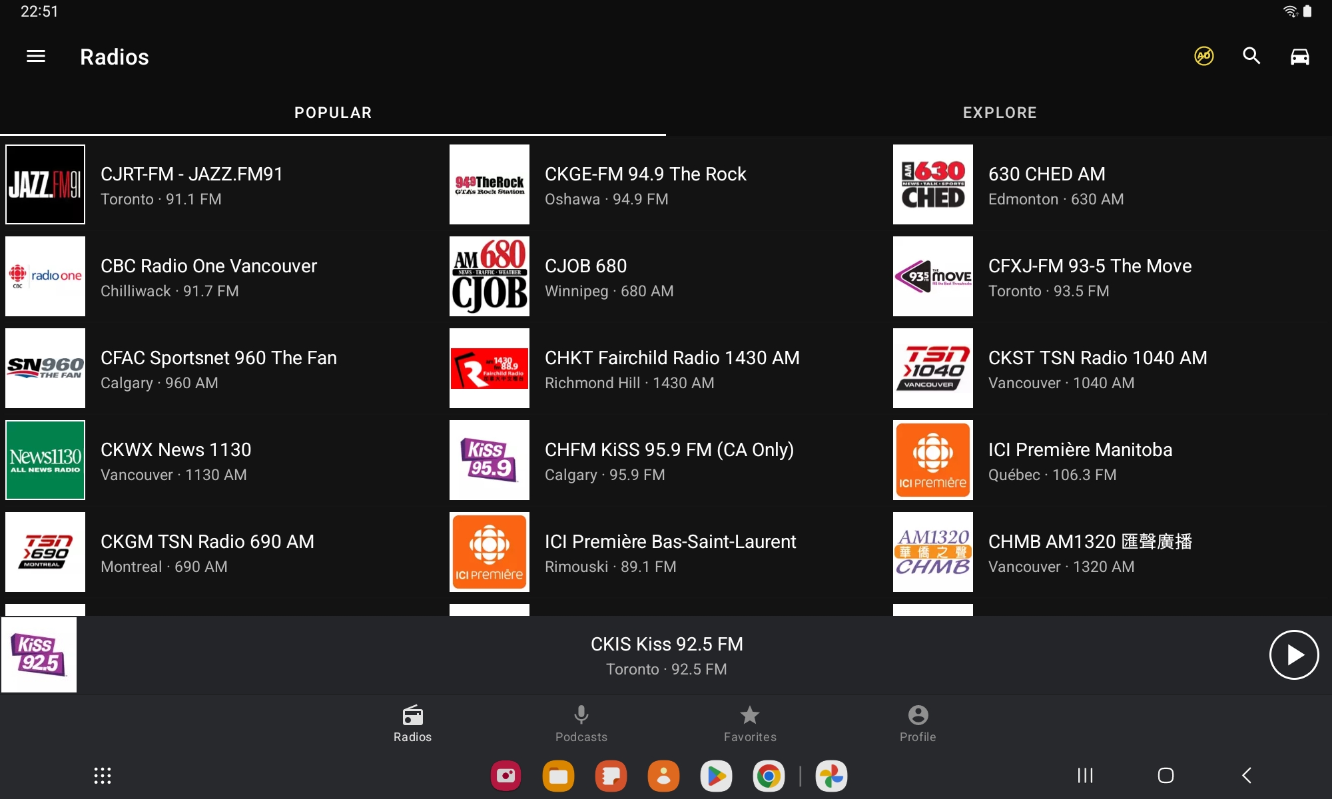
Task: Enable car mode icon
Action: point(1299,57)
